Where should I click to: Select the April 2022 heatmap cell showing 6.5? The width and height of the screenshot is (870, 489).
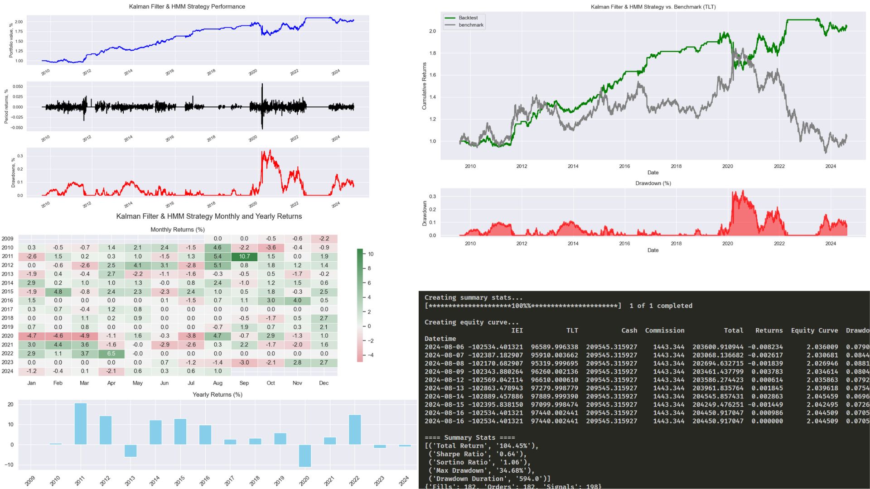[111, 354]
